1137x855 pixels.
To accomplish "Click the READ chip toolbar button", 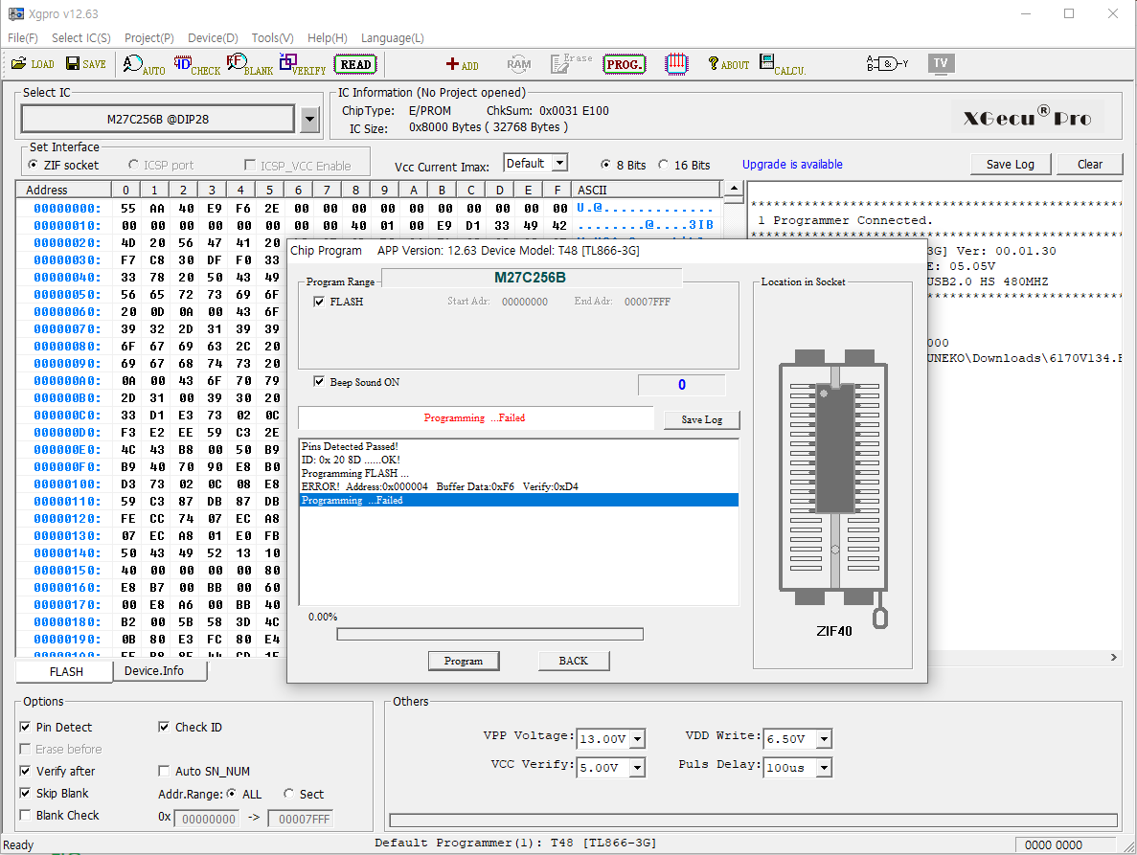I will click(355, 64).
